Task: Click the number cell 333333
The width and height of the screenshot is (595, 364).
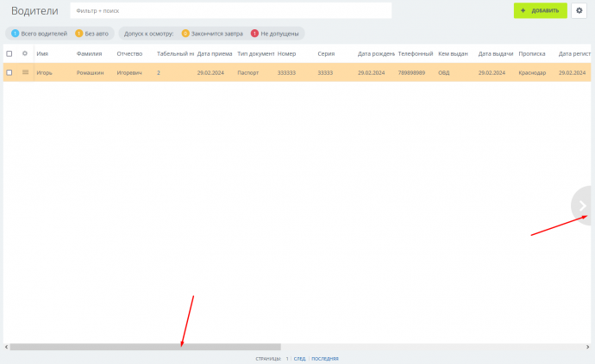Action: tap(286, 73)
